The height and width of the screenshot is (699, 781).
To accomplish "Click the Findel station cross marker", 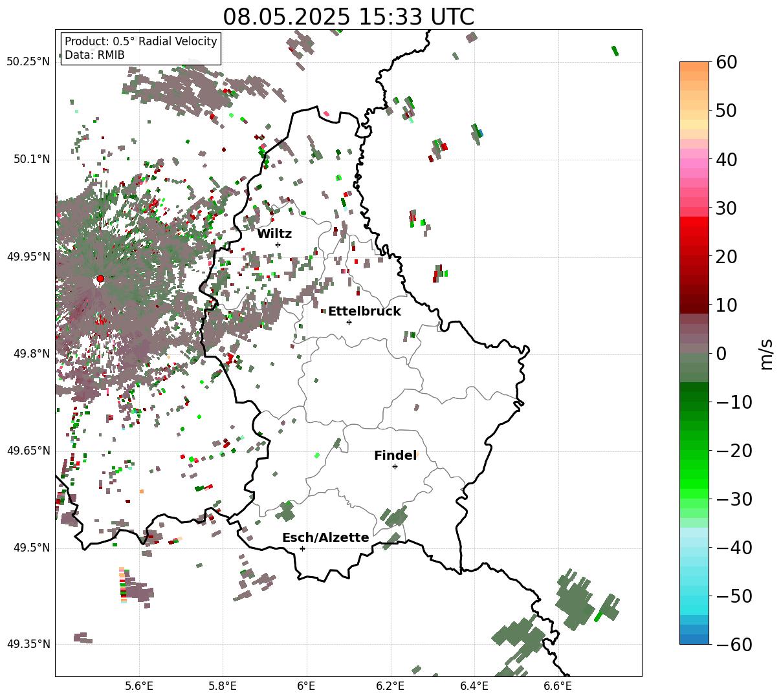I will (395, 466).
